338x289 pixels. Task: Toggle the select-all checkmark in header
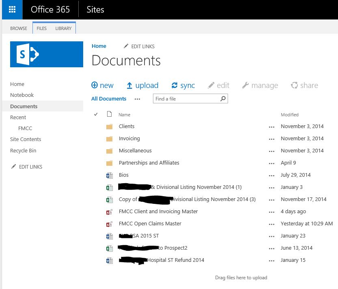[96, 114]
